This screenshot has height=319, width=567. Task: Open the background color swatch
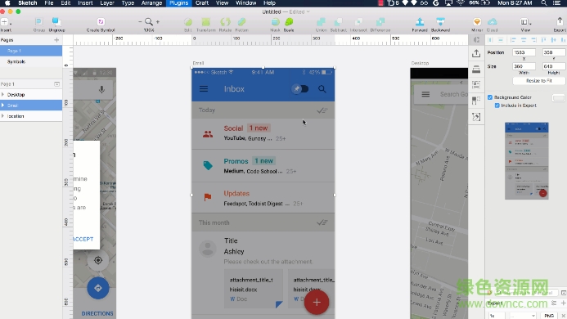click(558, 98)
